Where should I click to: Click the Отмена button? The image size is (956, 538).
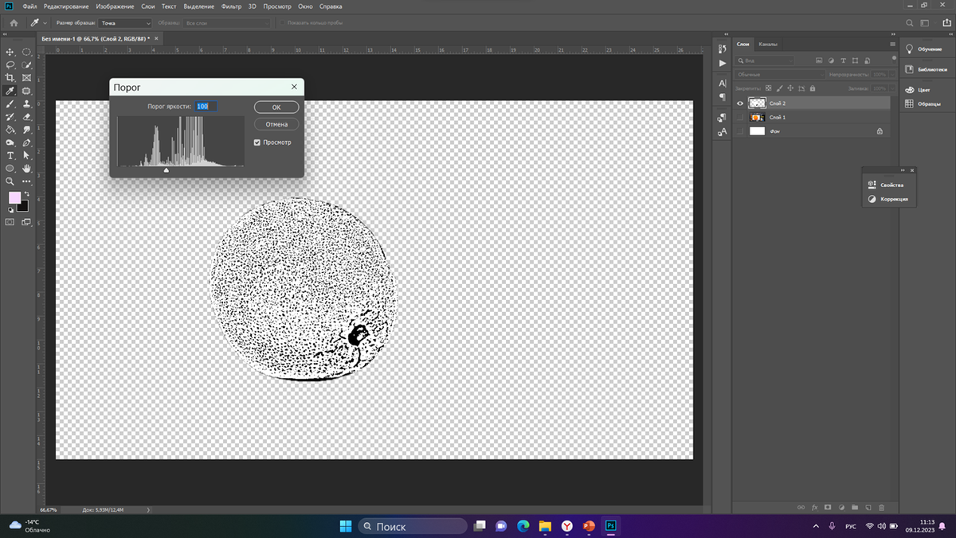(x=276, y=124)
